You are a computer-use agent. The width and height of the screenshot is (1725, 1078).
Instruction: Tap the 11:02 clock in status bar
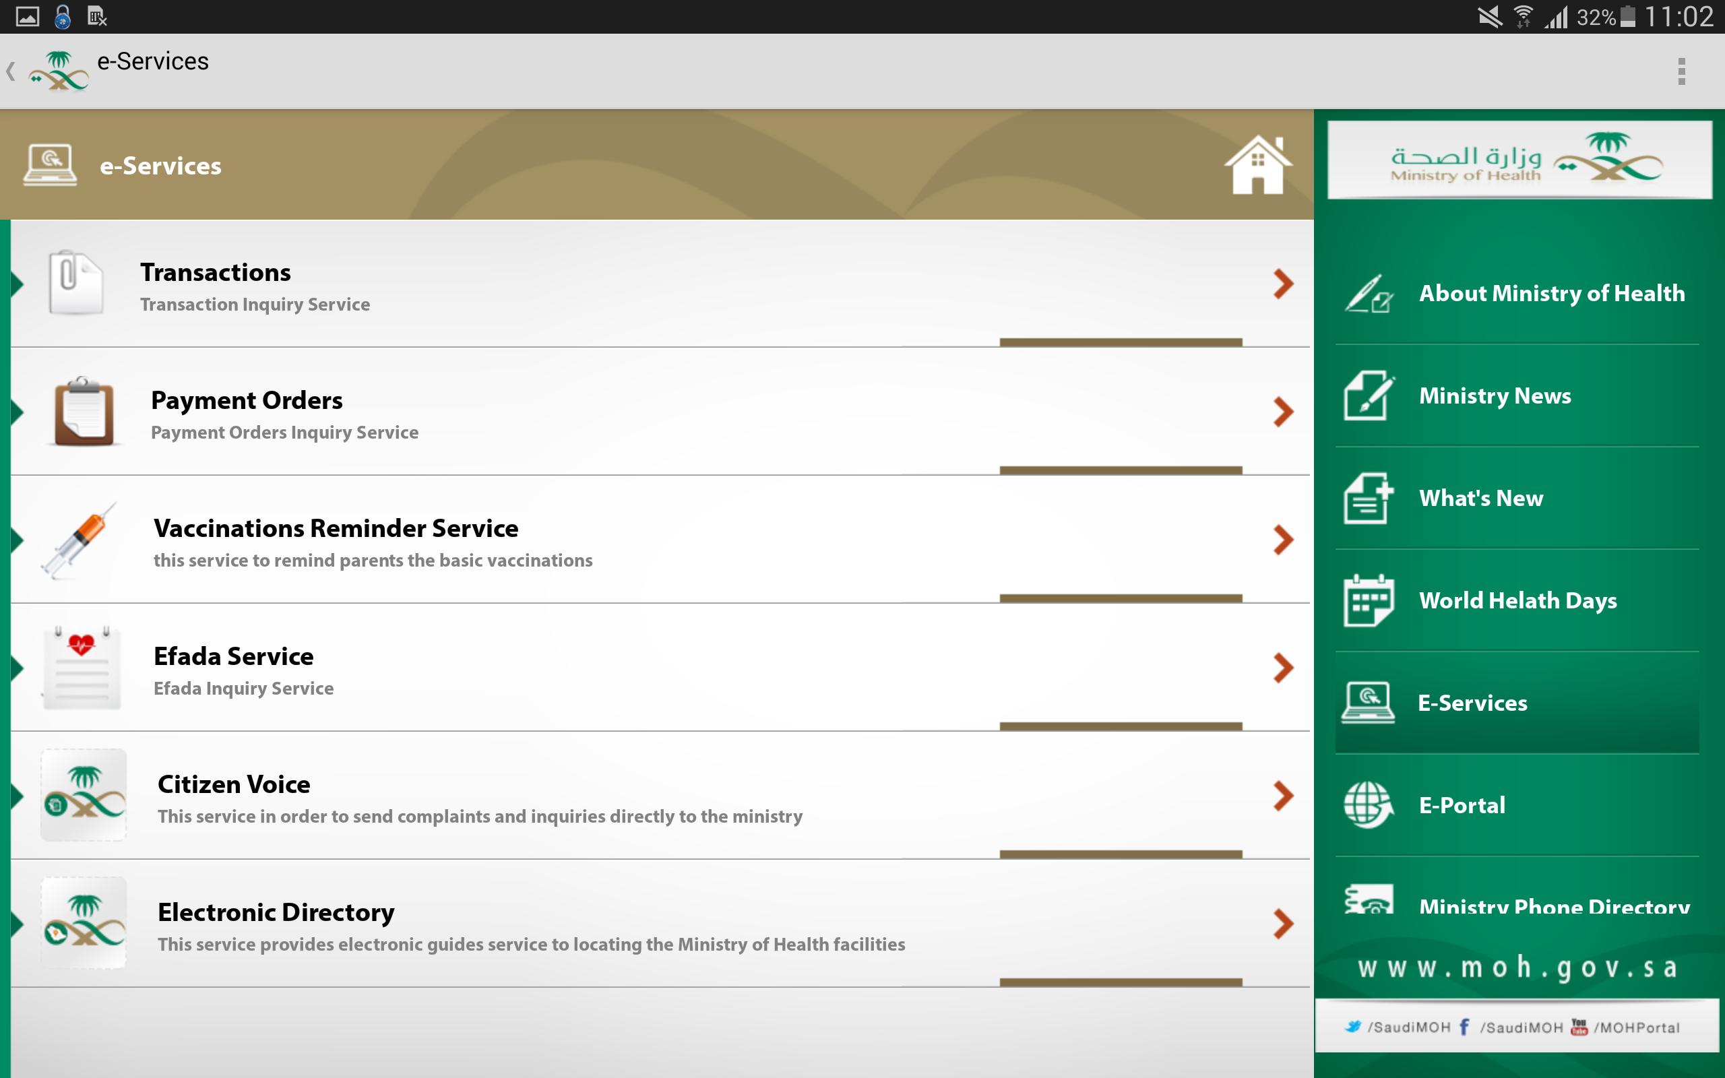(1679, 16)
